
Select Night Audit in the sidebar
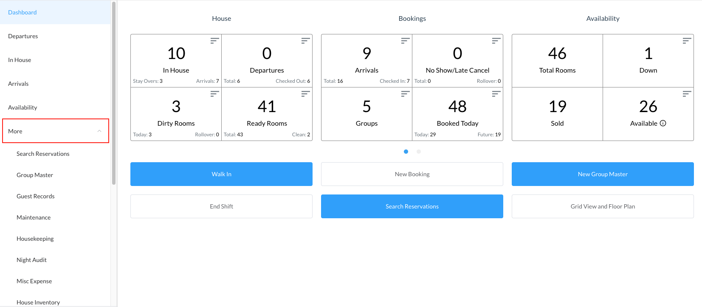point(31,260)
